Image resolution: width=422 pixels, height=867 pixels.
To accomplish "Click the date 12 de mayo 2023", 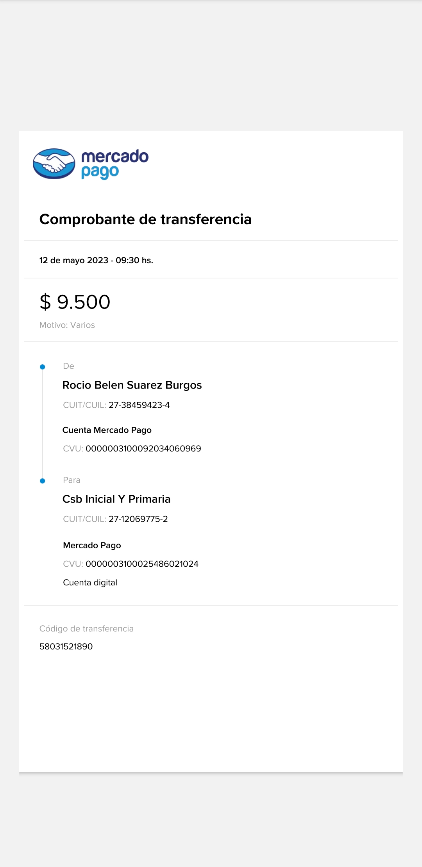I will pos(74,260).
